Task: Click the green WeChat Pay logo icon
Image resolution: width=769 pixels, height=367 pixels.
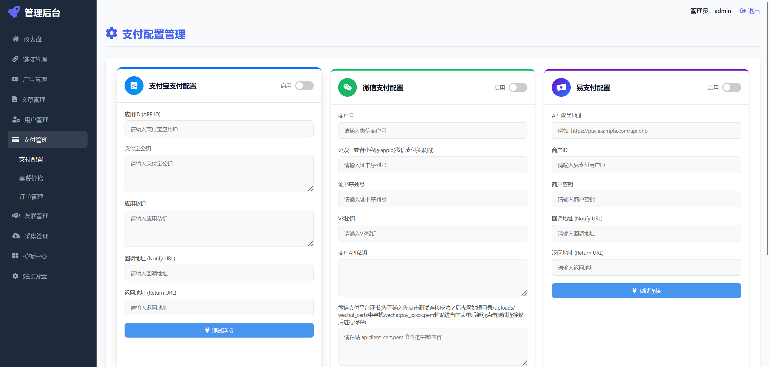Action: tap(347, 87)
